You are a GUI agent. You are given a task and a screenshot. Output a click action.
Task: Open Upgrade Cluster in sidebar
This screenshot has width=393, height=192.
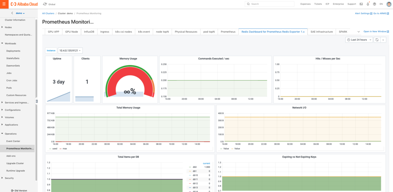click(x=15, y=163)
